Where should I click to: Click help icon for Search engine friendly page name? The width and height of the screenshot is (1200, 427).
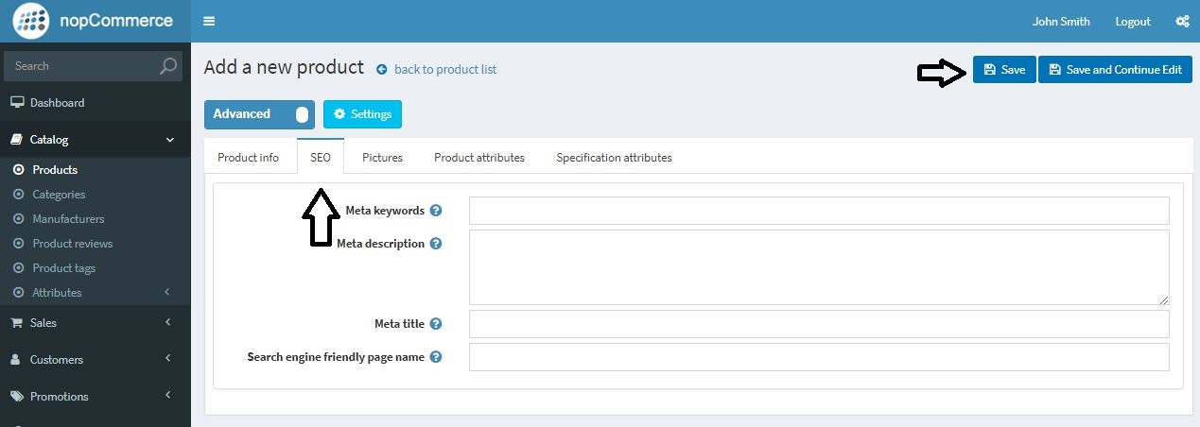[436, 357]
